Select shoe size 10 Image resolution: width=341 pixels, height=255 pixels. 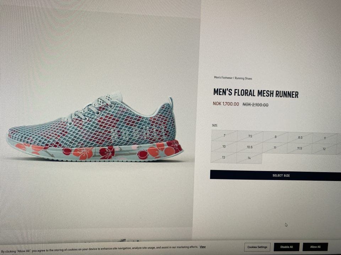224,147
